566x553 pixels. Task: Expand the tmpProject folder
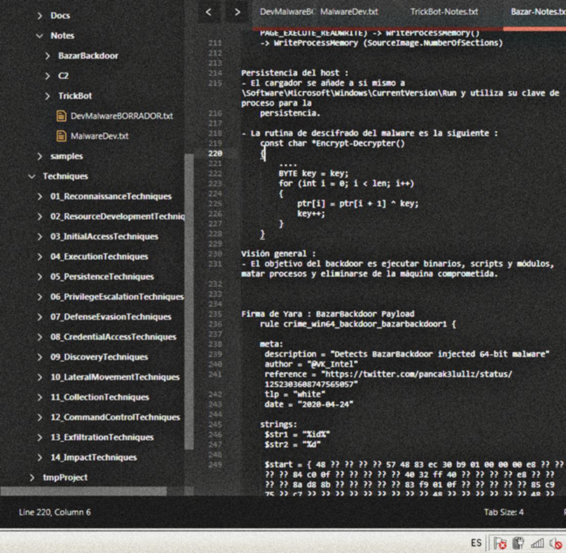point(32,477)
